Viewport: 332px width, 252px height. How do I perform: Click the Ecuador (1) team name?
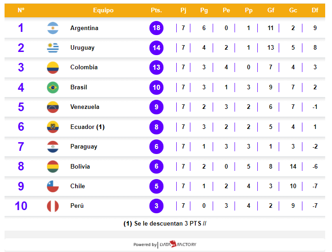(x=87, y=127)
